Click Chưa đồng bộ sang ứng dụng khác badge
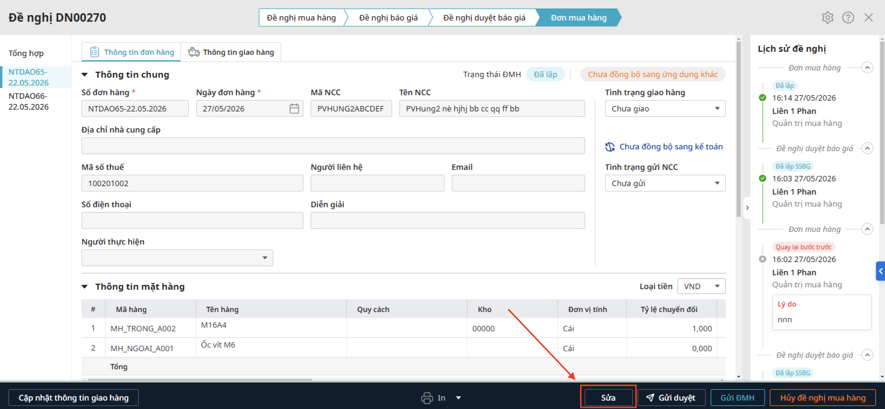This screenshot has height=409, width=885. coord(653,74)
